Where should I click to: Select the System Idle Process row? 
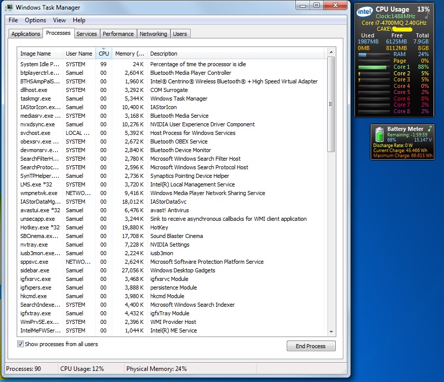(171, 64)
